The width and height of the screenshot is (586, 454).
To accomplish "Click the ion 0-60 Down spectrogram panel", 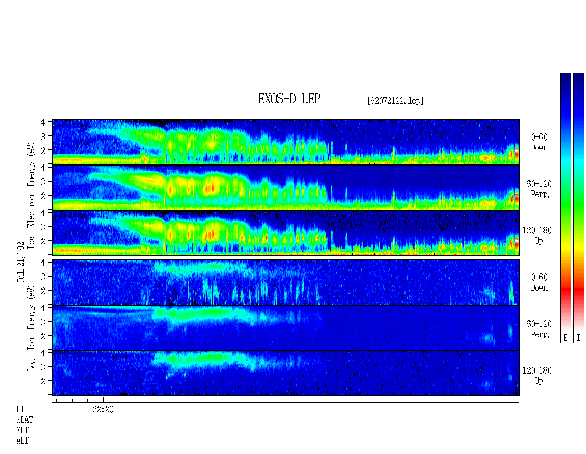I will point(286,282).
